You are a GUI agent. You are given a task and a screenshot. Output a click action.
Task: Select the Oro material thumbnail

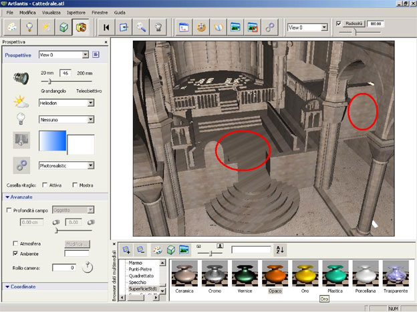[304, 275]
